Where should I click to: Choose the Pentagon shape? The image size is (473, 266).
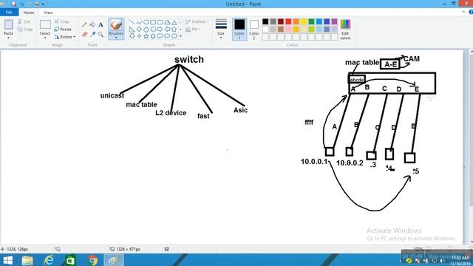[146, 30]
